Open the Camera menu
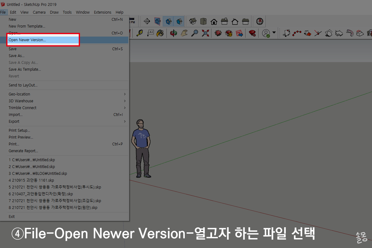 click(x=39, y=12)
